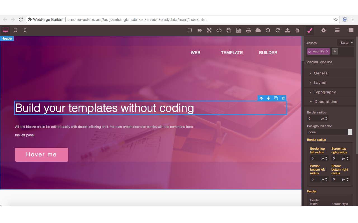Open the Chrome three-dot menu
Image resolution: width=358 pixels, height=223 pixels.
353,20
